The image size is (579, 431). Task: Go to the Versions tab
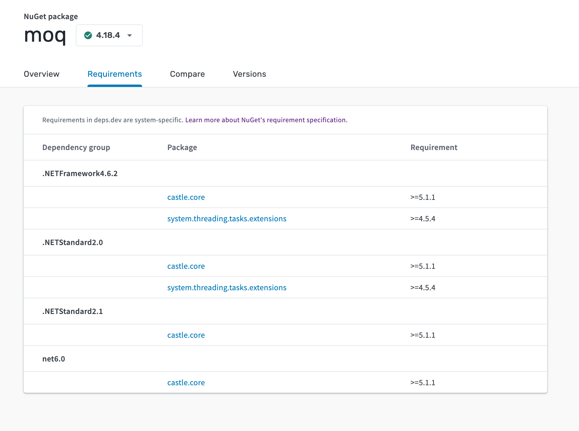click(250, 74)
